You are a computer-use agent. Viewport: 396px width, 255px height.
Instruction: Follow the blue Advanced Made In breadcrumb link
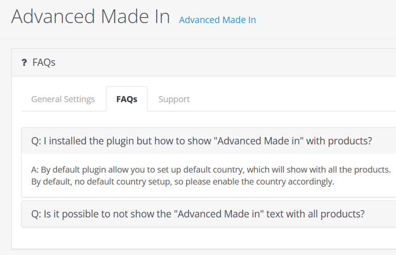218,20
